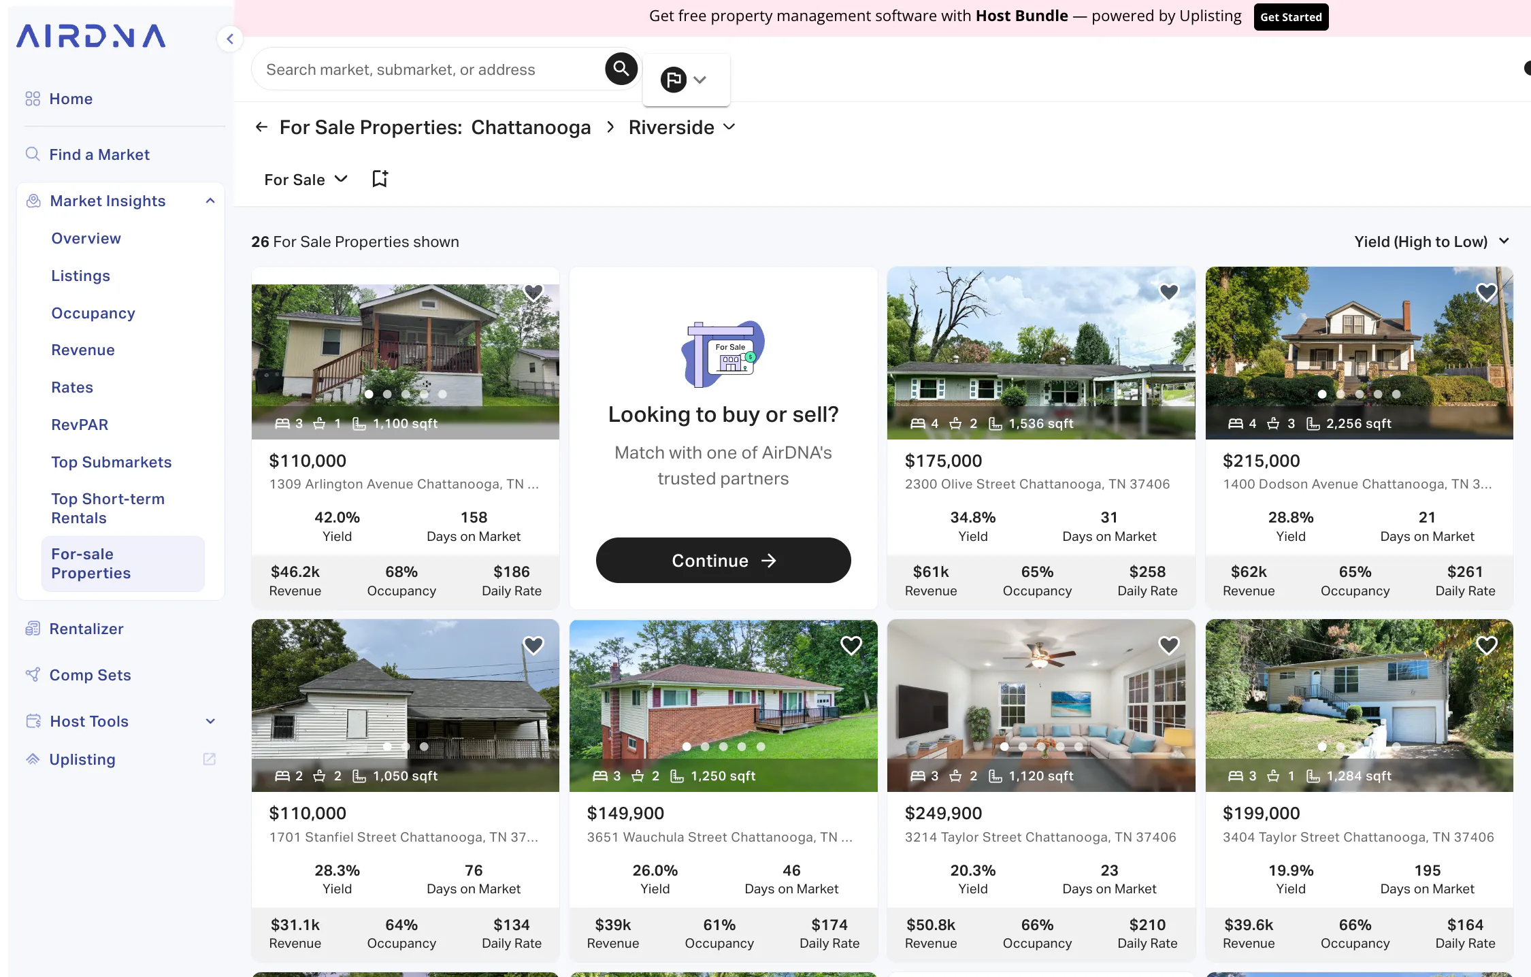Favorite the 1701 Stanfiel Street listing
Image resolution: width=1531 pixels, height=977 pixels.
(x=533, y=645)
